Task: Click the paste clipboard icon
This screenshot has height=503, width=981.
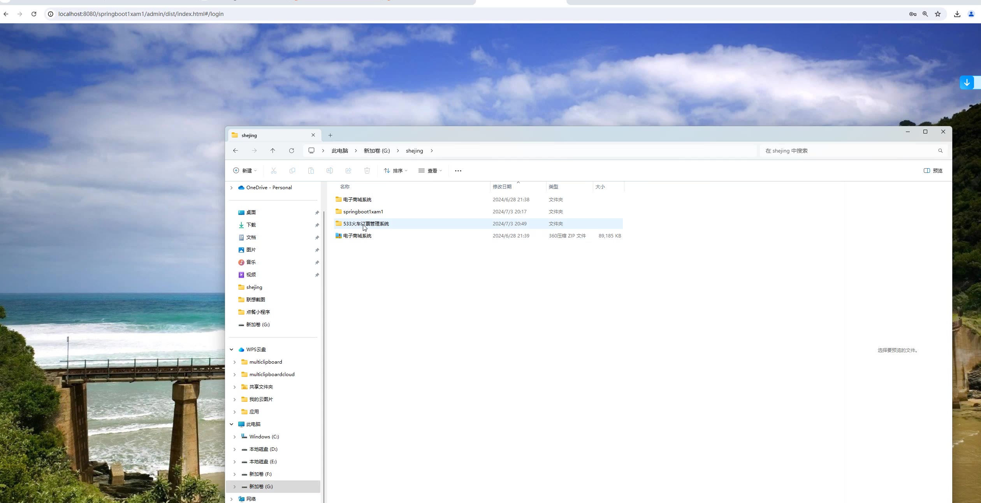Action: pyautogui.click(x=311, y=171)
